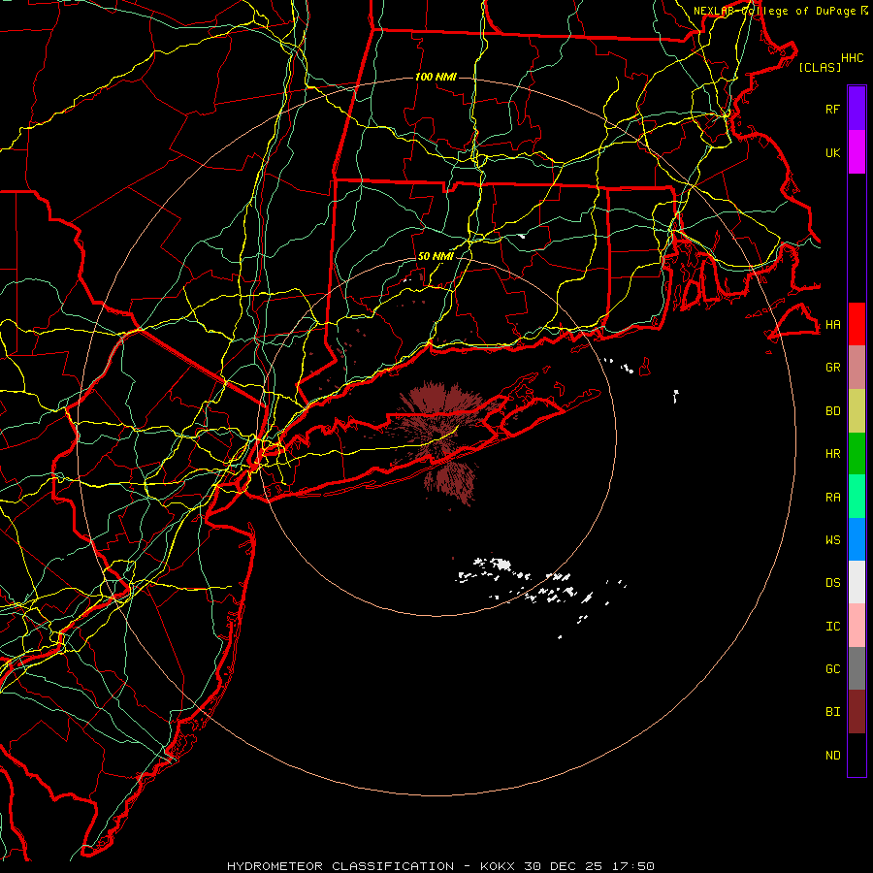Click the '50 NMI' range ring label
Image resolution: width=873 pixels, height=873 pixels.
point(436,256)
